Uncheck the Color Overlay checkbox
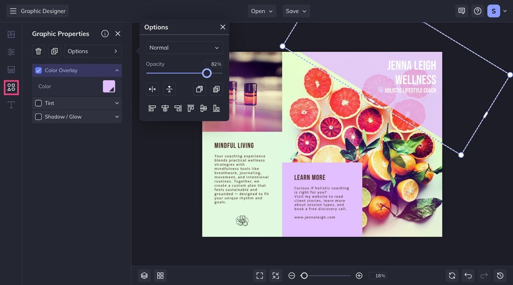 pyautogui.click(x=39, y=70)
